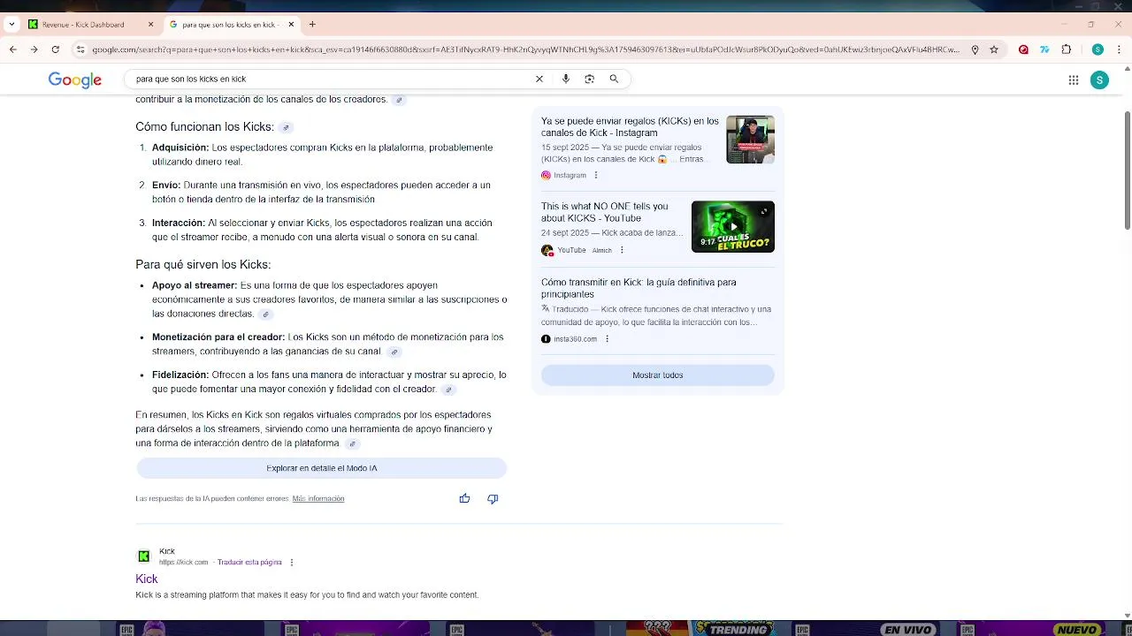This screenshot has width=1132, height=636.
Task: Open Cómo transmitir en Kick guide result
Action: point(639,288)
